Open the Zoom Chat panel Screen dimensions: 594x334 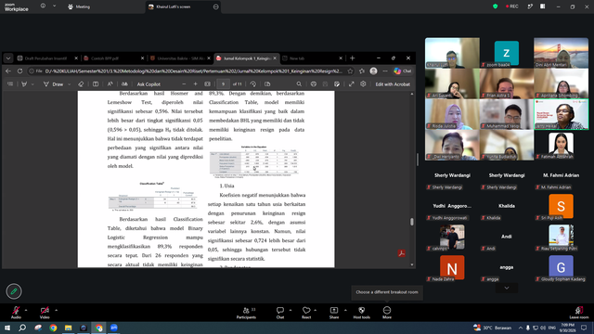pos(280,313)
